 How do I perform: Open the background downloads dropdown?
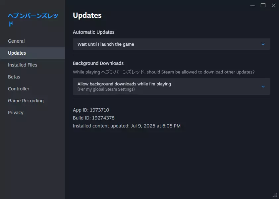(x=172, y=86)
